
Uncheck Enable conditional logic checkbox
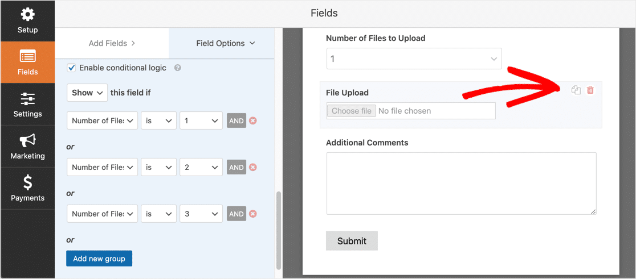pyautogui.click(x=72, y=68)
